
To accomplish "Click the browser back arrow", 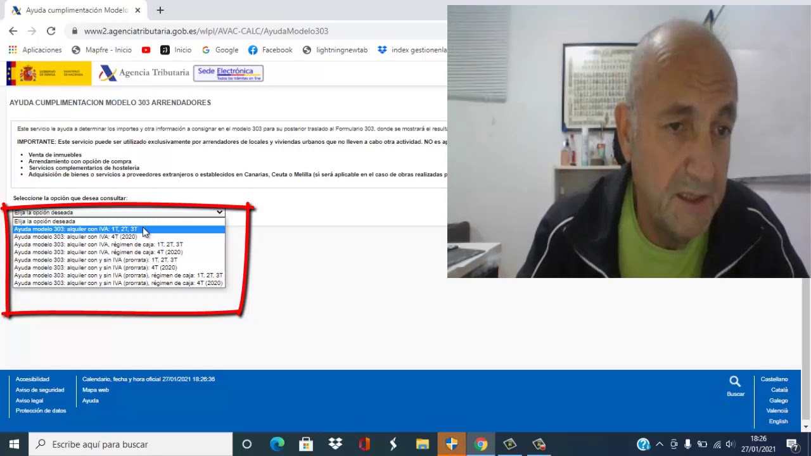I will click(13, 31).
